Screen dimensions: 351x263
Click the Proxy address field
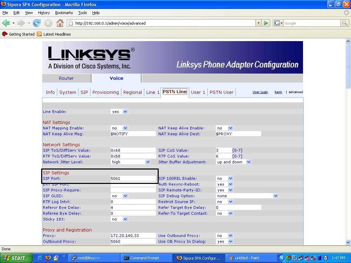click(x=133, y=236)
